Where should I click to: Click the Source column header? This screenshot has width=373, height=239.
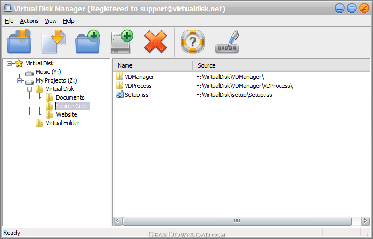[x=281, y=65]
